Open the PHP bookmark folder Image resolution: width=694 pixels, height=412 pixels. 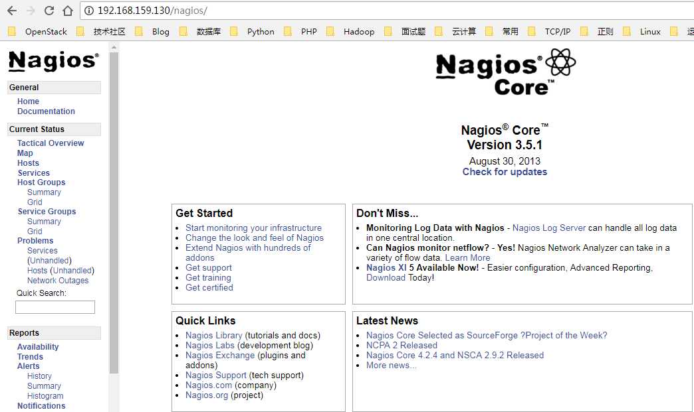pyautogui.click(x=300, y=31)
